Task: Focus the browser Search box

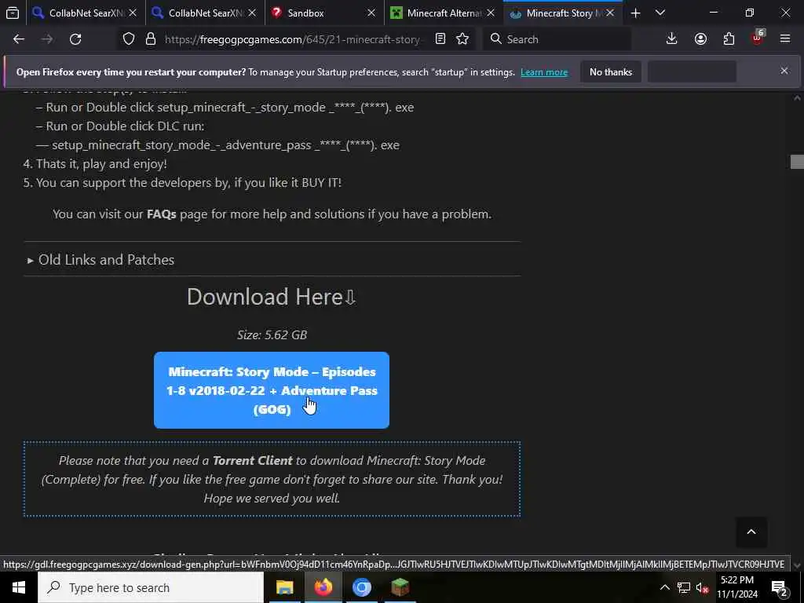Action: tap(557, 39)
